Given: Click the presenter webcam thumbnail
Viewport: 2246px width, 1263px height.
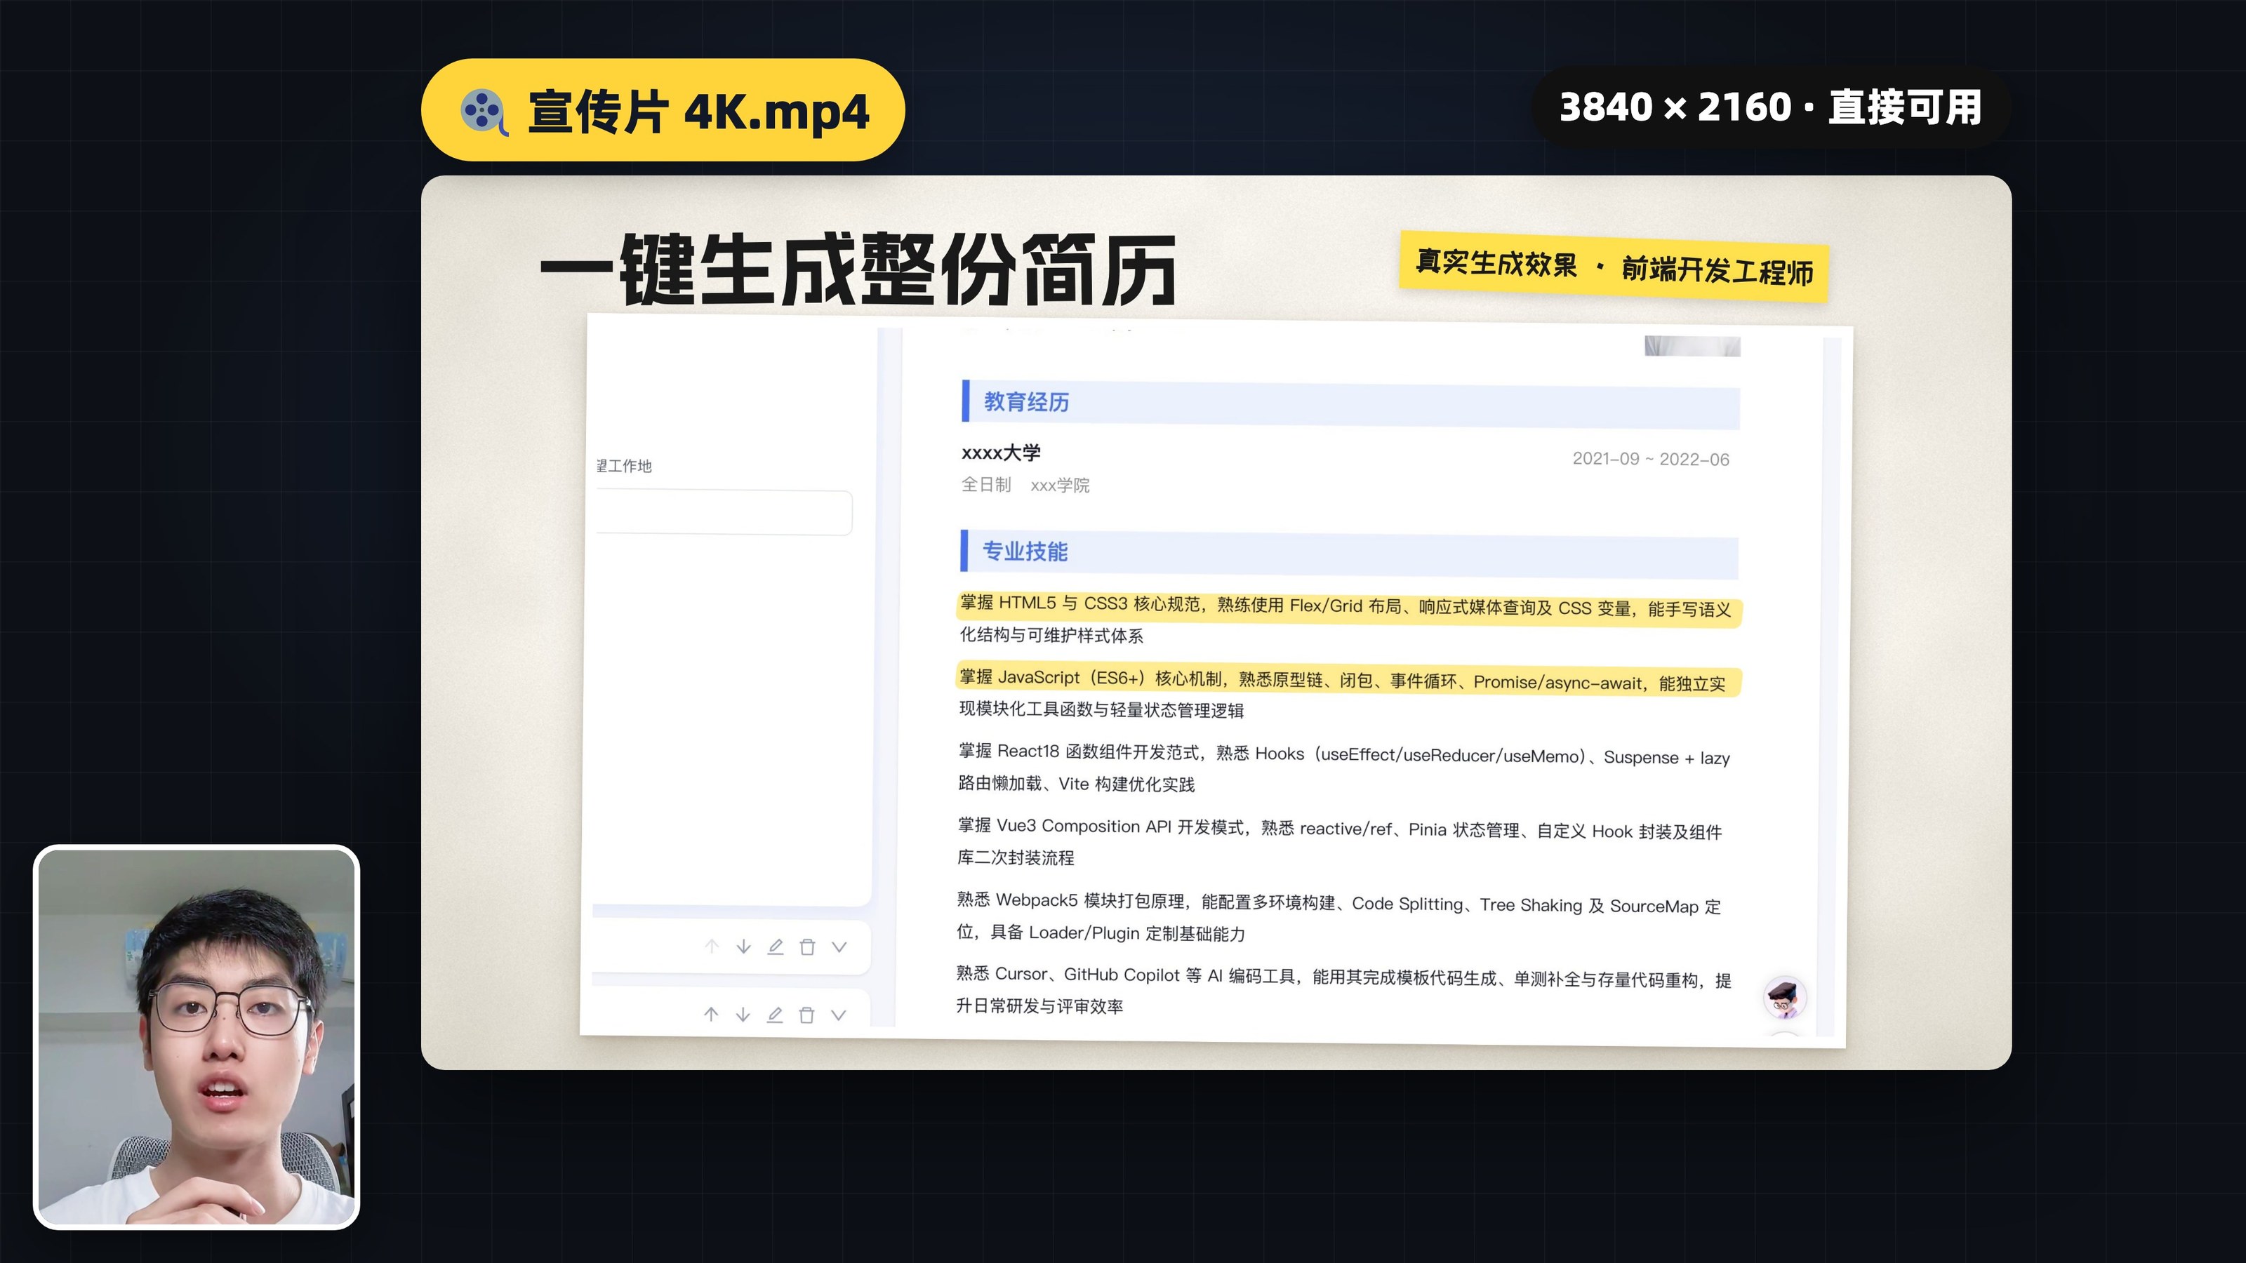Looking at the screenshot, I should click(x=197, y=1037).
